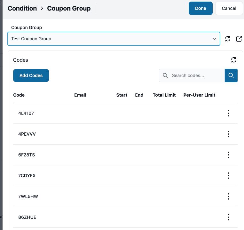
Task: Click the End column header
Action: click(139, 95)
